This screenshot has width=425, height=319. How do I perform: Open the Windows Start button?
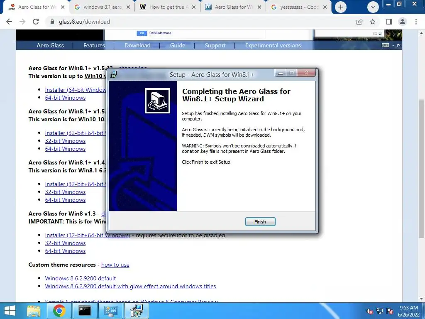point(10,311)
